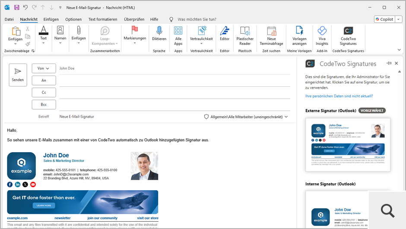Switch to the Einfügen ribbon tab

click(x=51, y=19)
